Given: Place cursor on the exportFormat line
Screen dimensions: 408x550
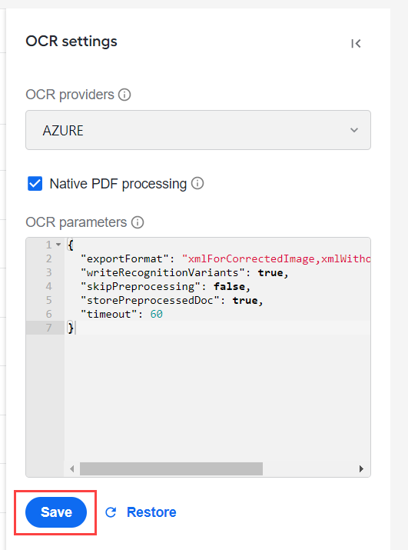Looking at the screenshot, I should click(x=217, y=259).
